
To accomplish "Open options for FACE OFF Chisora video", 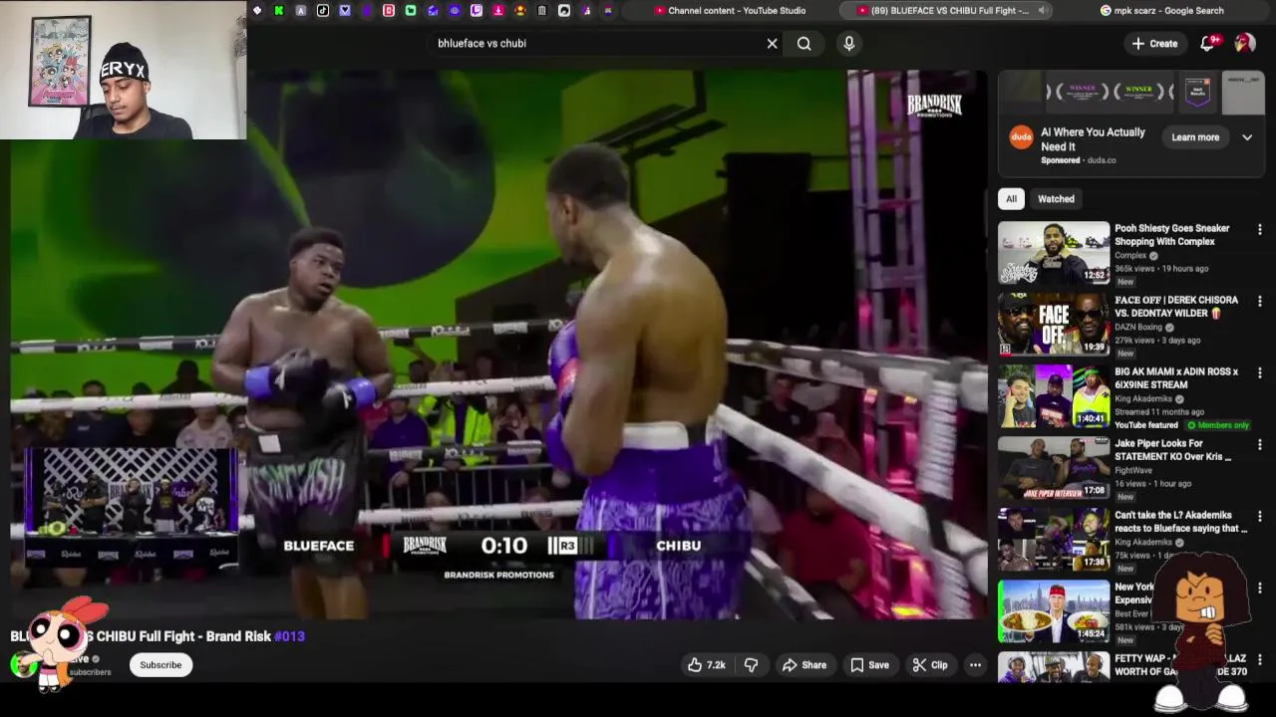I will pyautogui.click(x=1259, y=302).
